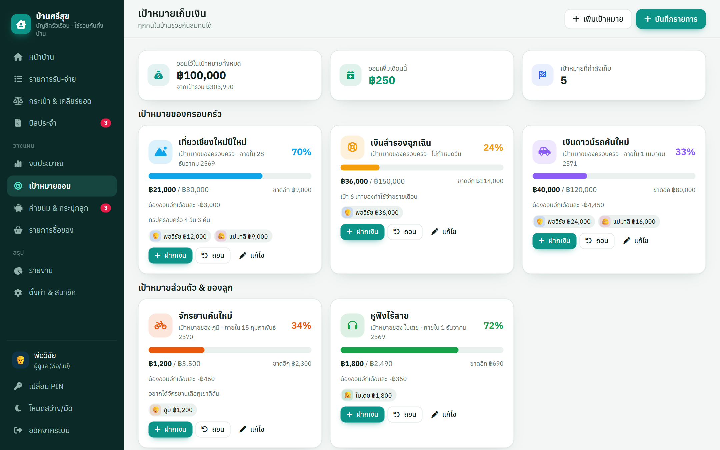Click the บ้านศรีสุข house logo icon
The height and width of the screenshot is (450, 720).
(21, 24)
